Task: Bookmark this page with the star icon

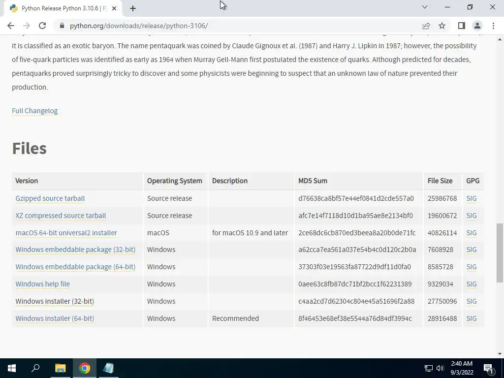Action: coord(442,26)
